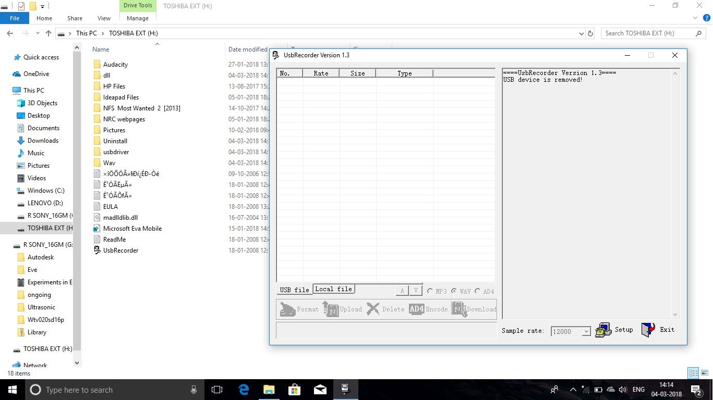Open the Manage tab under Drive Tools
This screenshot has width=713, height=400.
[x=138, y=18]
